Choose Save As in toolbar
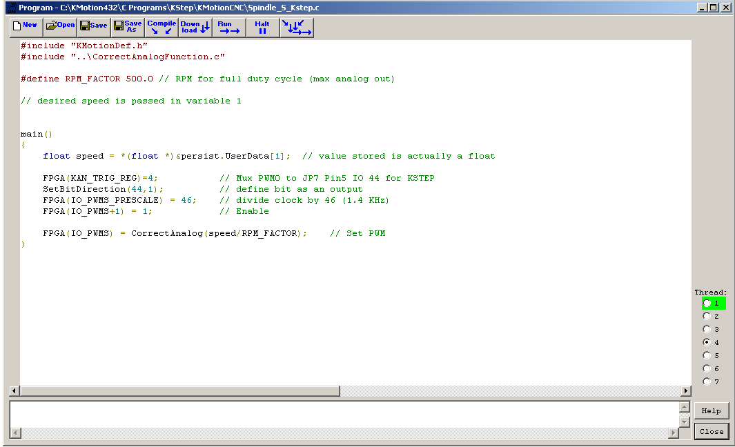This screenshot has width=735, height=447. click(x=128, y=27)
